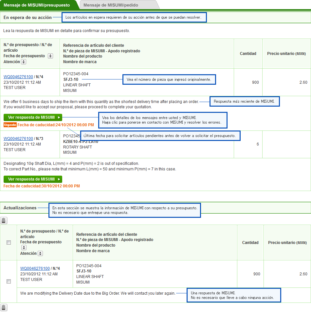The height and width of the screenshot is (312, 311).
Task: Click the message starting 'Designating 10φ Shaft Dia'
Action: pyautogui.click(x=71, y=164)
